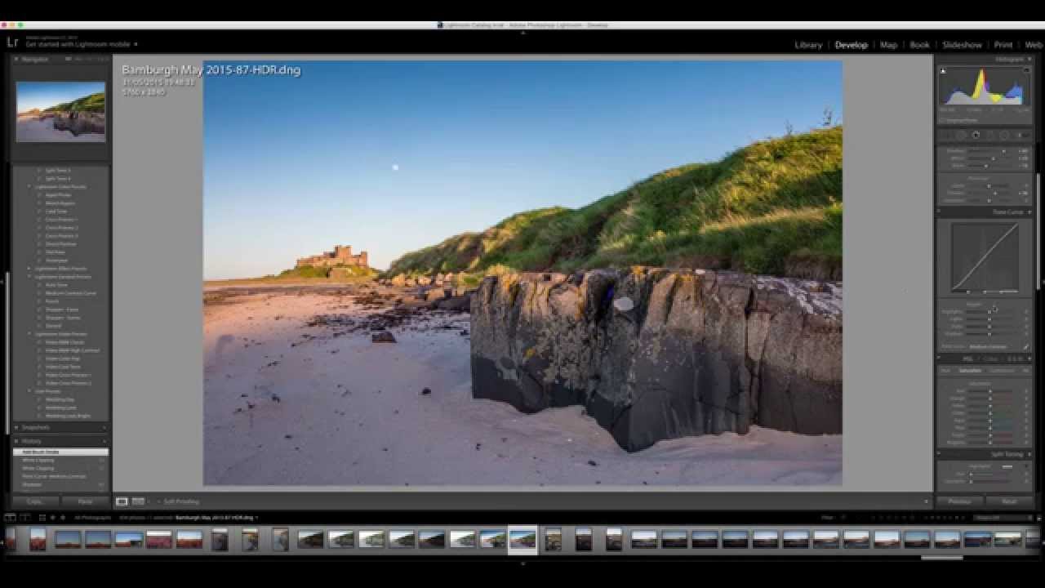Go forward with filmstrip right arrow icon
Image resolution: width=1045 pixels, height=588 pixels.
point(63,517)
